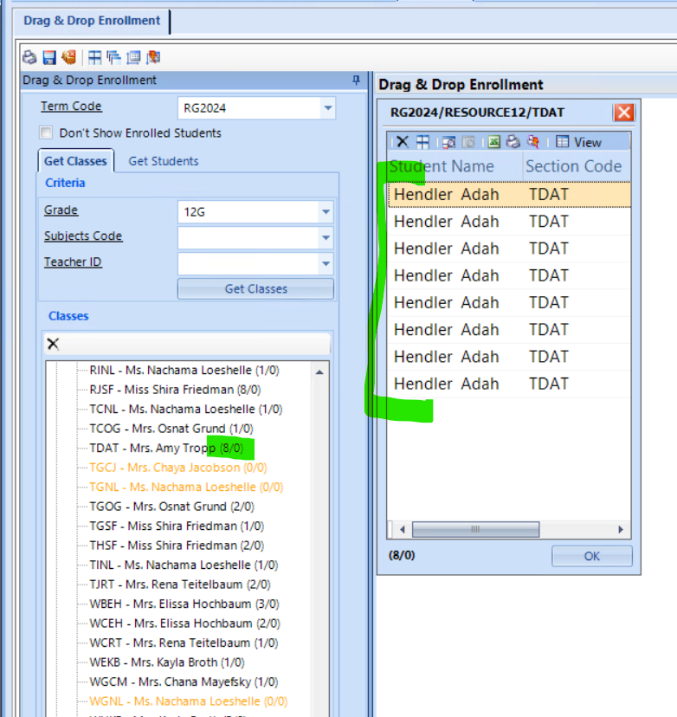The height and width of the screenshot is (717, 677).
Task: Click the pin icon on the Drag & Drop Enrollment panel
Action: click(356, 80)
